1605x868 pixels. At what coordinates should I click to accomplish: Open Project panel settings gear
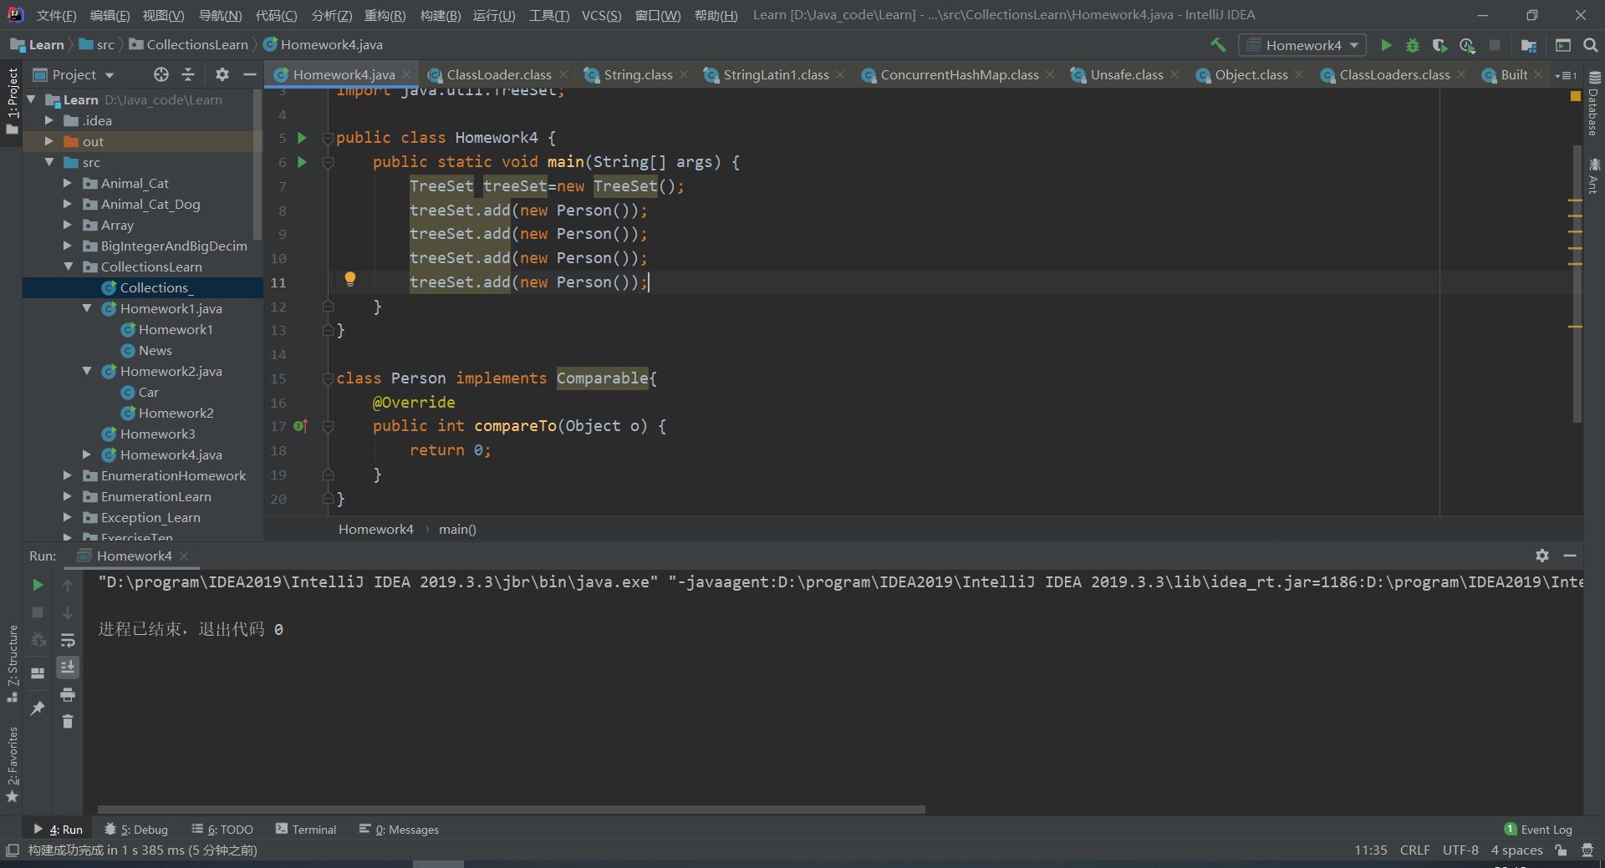click(222, 74)
